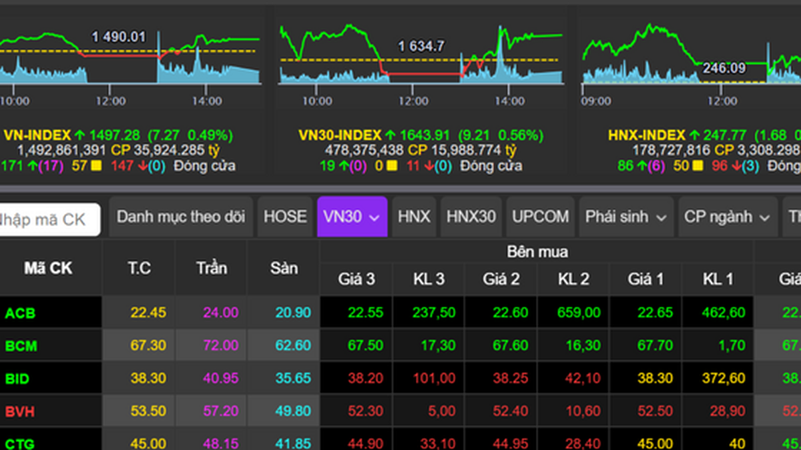Sort by the Sàn column header
The width and height of the screenshot is (801, 450).
[284, 268]
